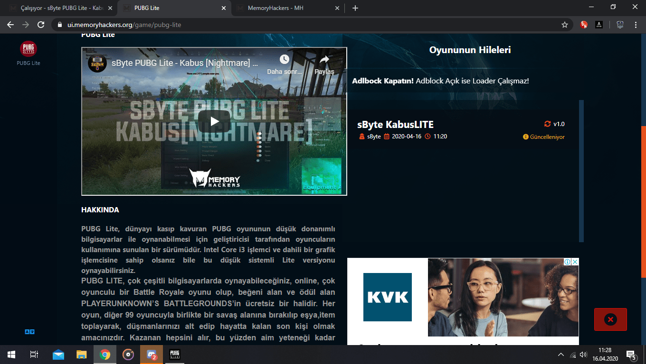Click the red round extension icon
Viewport: 646px width, 364px height.
point(584,25)
